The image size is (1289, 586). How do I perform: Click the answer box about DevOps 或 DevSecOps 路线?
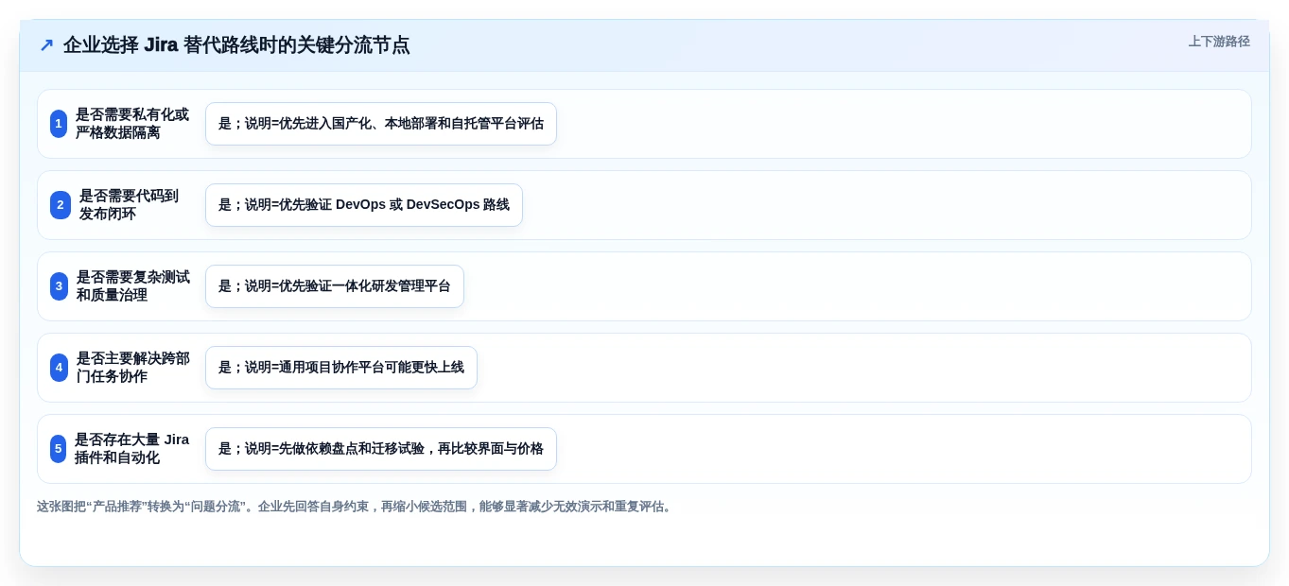[x=364, y=205]
